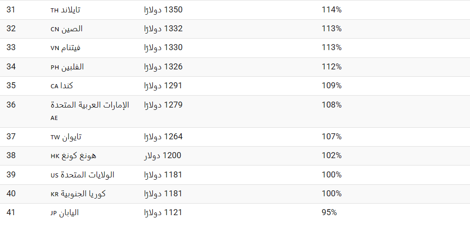The width and height of the screenshot is (470, 228).
Task: Select the TW country code next to تايوان
Action: [55, 137]
